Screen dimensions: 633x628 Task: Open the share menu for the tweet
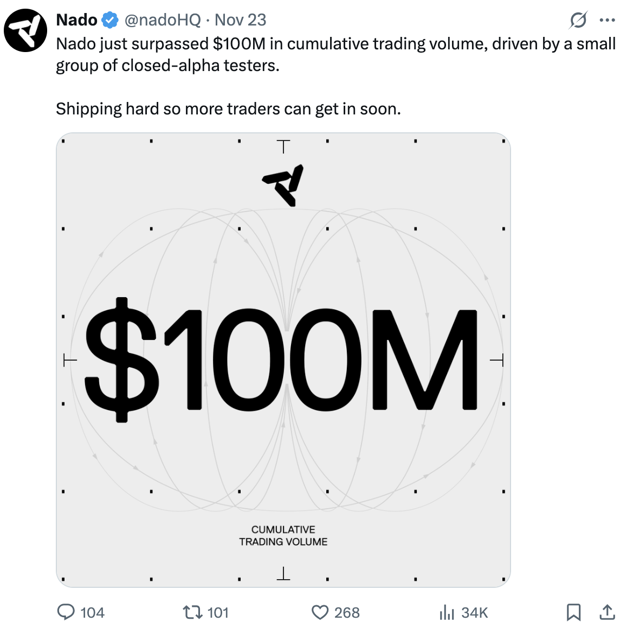[x=607, y=612]
